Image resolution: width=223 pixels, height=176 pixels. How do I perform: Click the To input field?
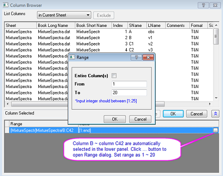click(x=129, y=92)
